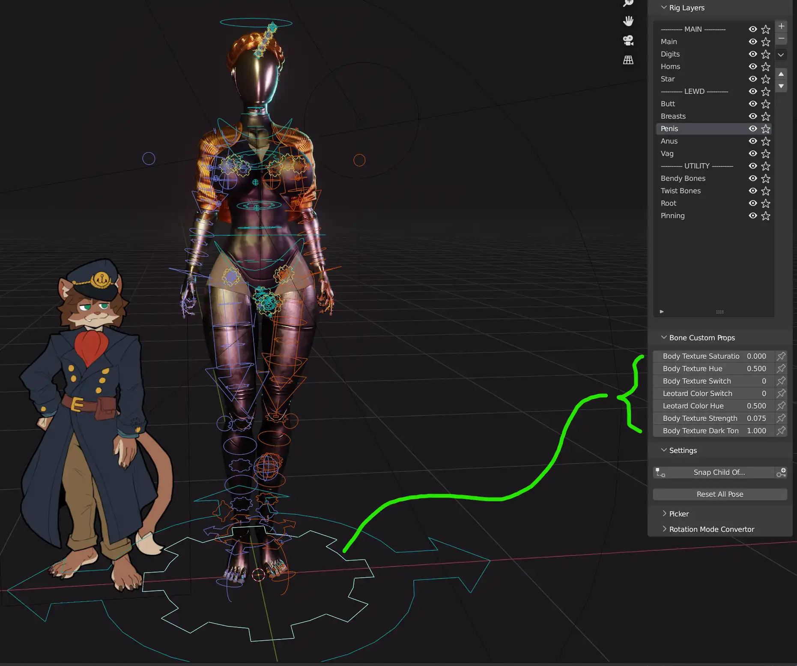Move rig layer up with arrow
This screenshot has height=666, width=797.
click(781, 74)
